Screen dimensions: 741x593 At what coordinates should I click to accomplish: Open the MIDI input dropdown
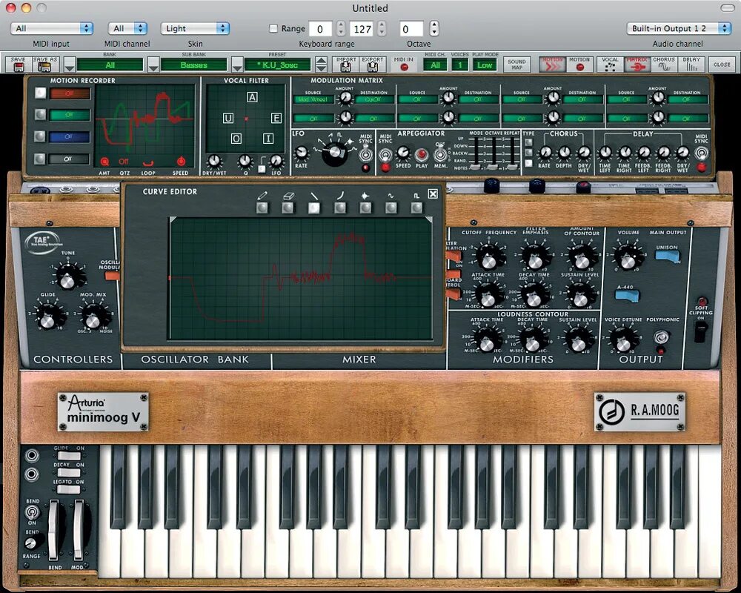click(x=52, y=28)
